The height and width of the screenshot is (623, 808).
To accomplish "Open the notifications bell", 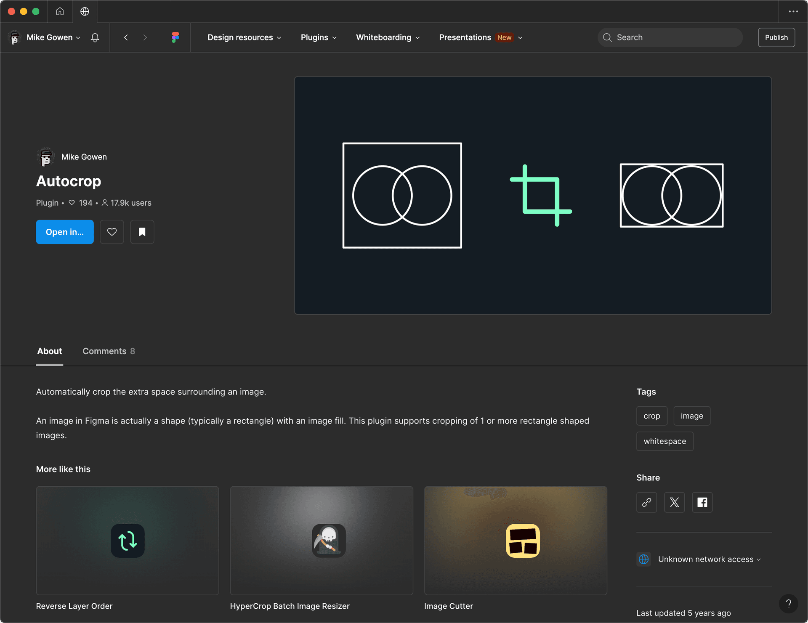I will pyautogui.click(x=95, y=37).
